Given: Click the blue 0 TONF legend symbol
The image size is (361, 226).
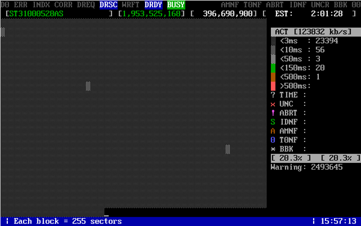Looking at the screenshot, I should pos(273,140).
